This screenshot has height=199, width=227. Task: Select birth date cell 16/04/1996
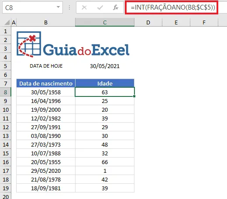tap(46, 101)
